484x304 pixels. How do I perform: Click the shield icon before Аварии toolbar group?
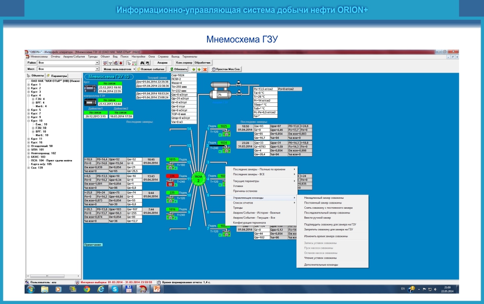[x=105, y=63]
